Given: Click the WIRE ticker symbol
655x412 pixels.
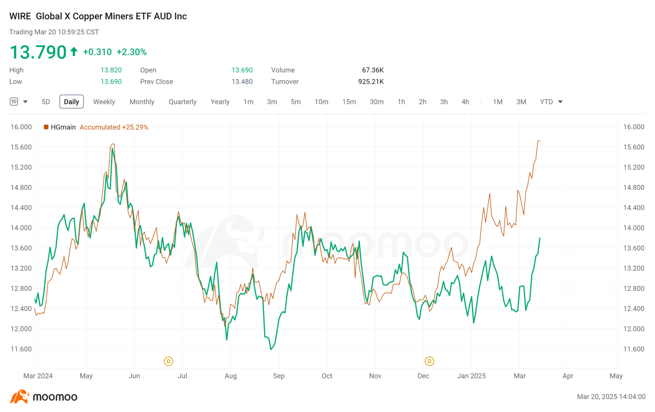Looking at the screenshot, I should 20,16.
